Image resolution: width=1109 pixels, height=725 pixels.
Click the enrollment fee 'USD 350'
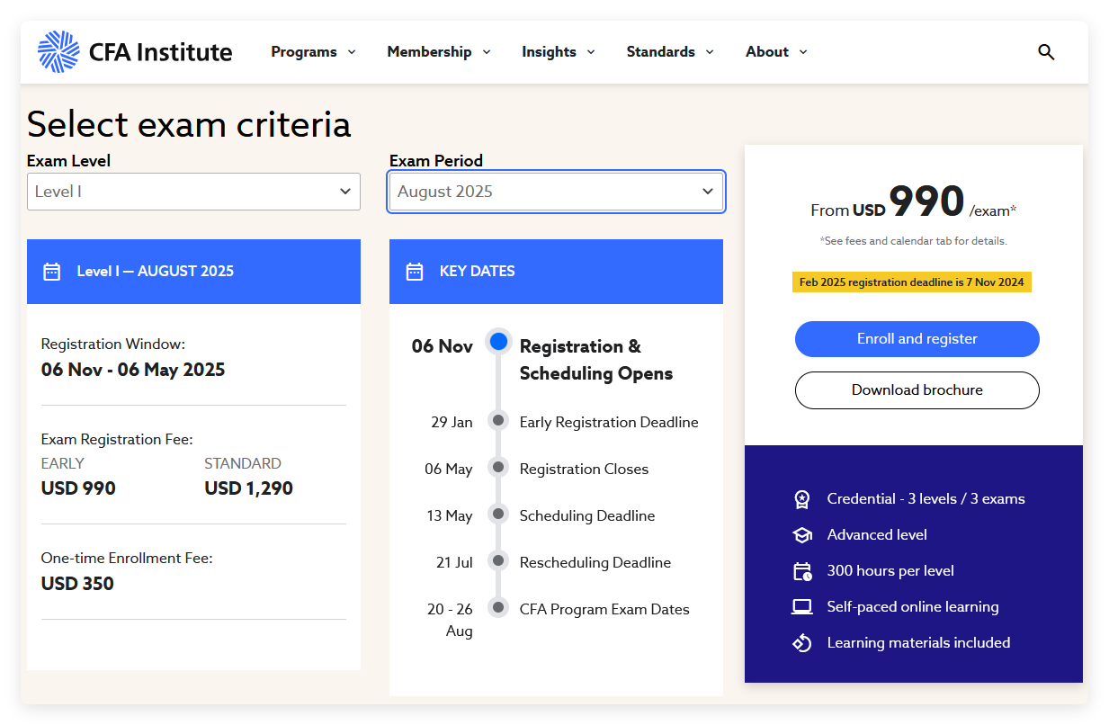point(77,584)
